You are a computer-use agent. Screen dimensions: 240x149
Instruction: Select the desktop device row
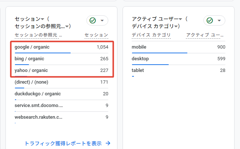[179, 59]
